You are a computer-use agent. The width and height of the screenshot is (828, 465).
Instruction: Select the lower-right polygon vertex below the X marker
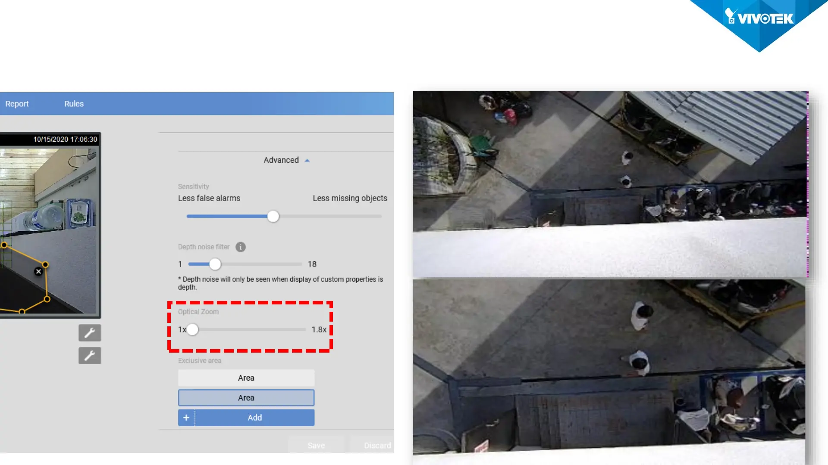(47, 299)
